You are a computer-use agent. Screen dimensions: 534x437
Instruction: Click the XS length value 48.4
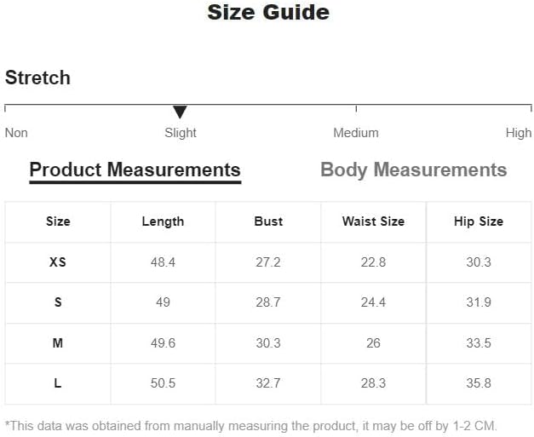point(164,262)
